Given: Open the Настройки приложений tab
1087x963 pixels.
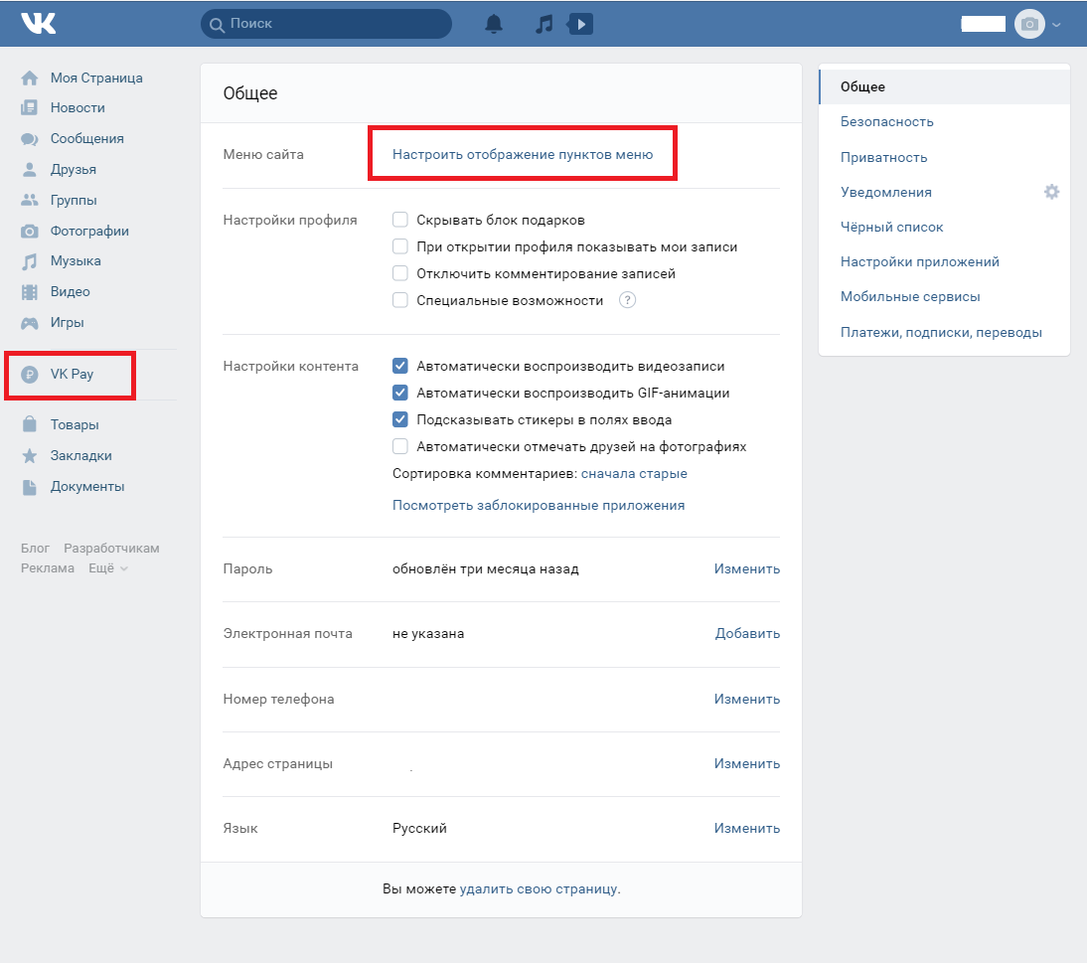Looking at the screenshot, I should (x=944, y=261).
